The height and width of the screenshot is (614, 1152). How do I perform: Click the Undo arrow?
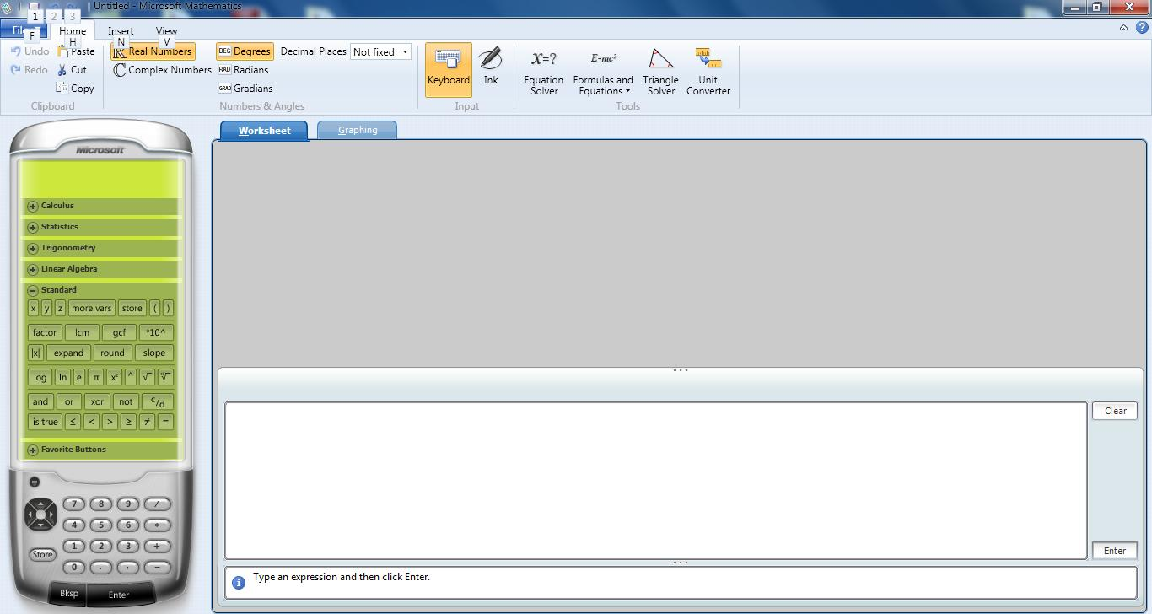coord(15,51)
